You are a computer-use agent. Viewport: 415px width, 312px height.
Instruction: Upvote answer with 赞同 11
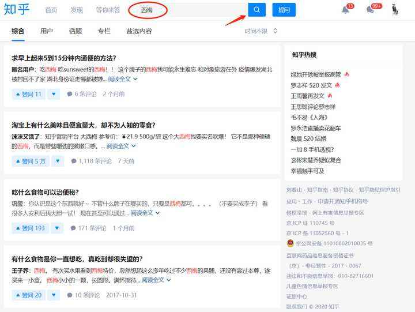point(29,94)
